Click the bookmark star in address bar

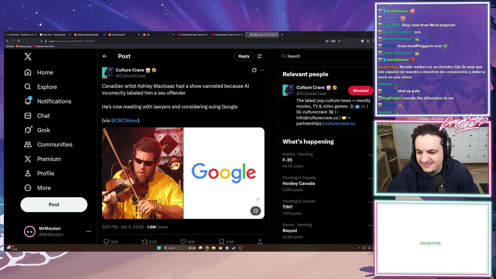[339, 41]
